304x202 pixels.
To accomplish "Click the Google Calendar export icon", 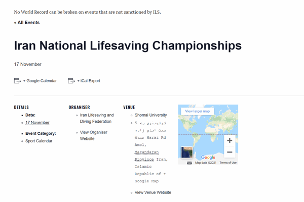I will pyautogui.click(x=17, y=81).
